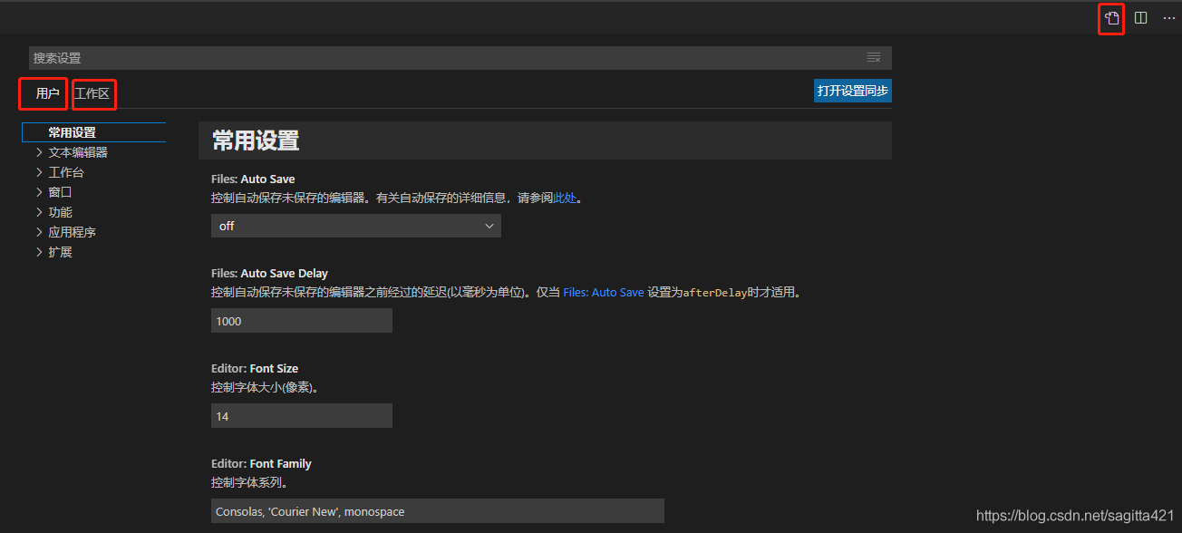Screen dimensions: 1182x533
Task: Click Font Size field showing 14
Action: point(302,416)
